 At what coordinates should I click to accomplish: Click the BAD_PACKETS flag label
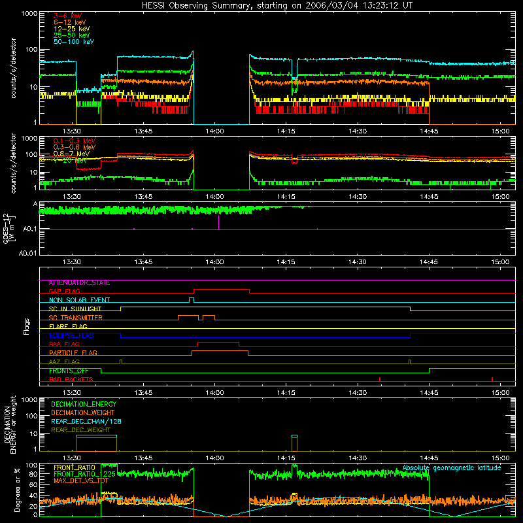71,380
